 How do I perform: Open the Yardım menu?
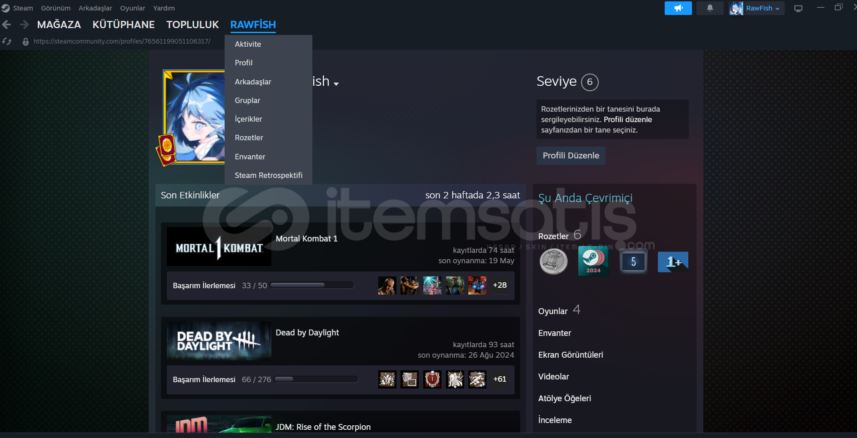tap(164, 8)
